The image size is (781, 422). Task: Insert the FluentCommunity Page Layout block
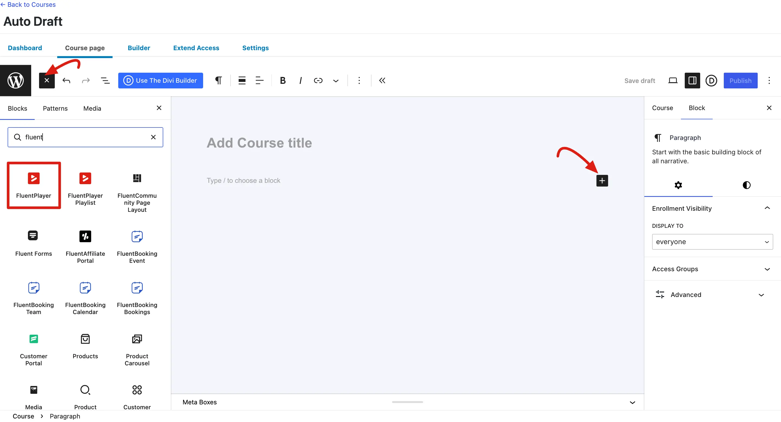(x=137, y=192)
